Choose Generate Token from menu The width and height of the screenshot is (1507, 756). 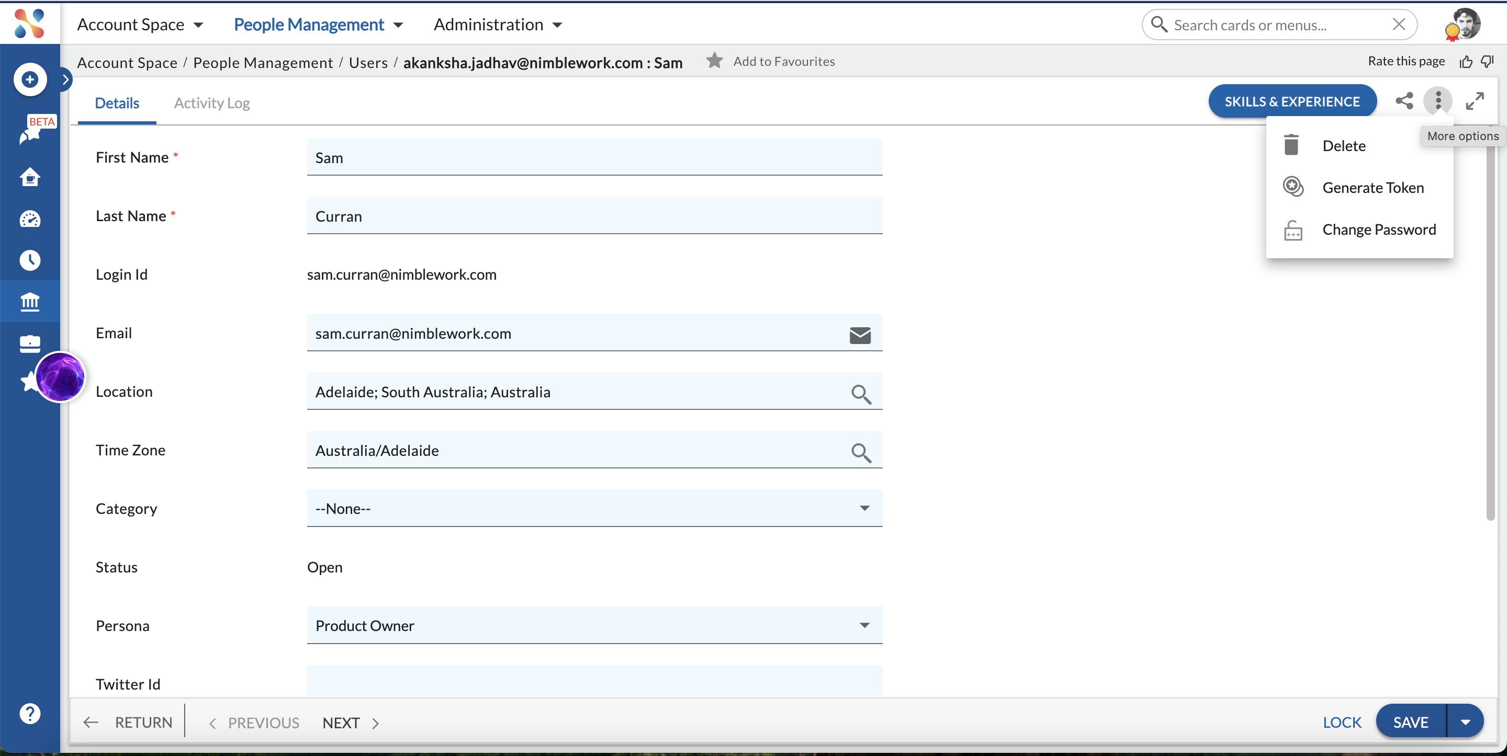coord(1359,188)
